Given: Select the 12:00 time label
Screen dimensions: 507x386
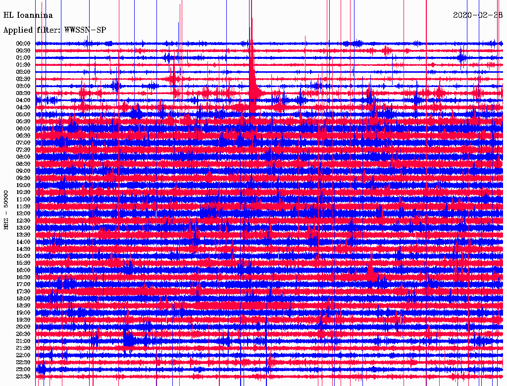Looking at the screenshot, I should [23, 213].
